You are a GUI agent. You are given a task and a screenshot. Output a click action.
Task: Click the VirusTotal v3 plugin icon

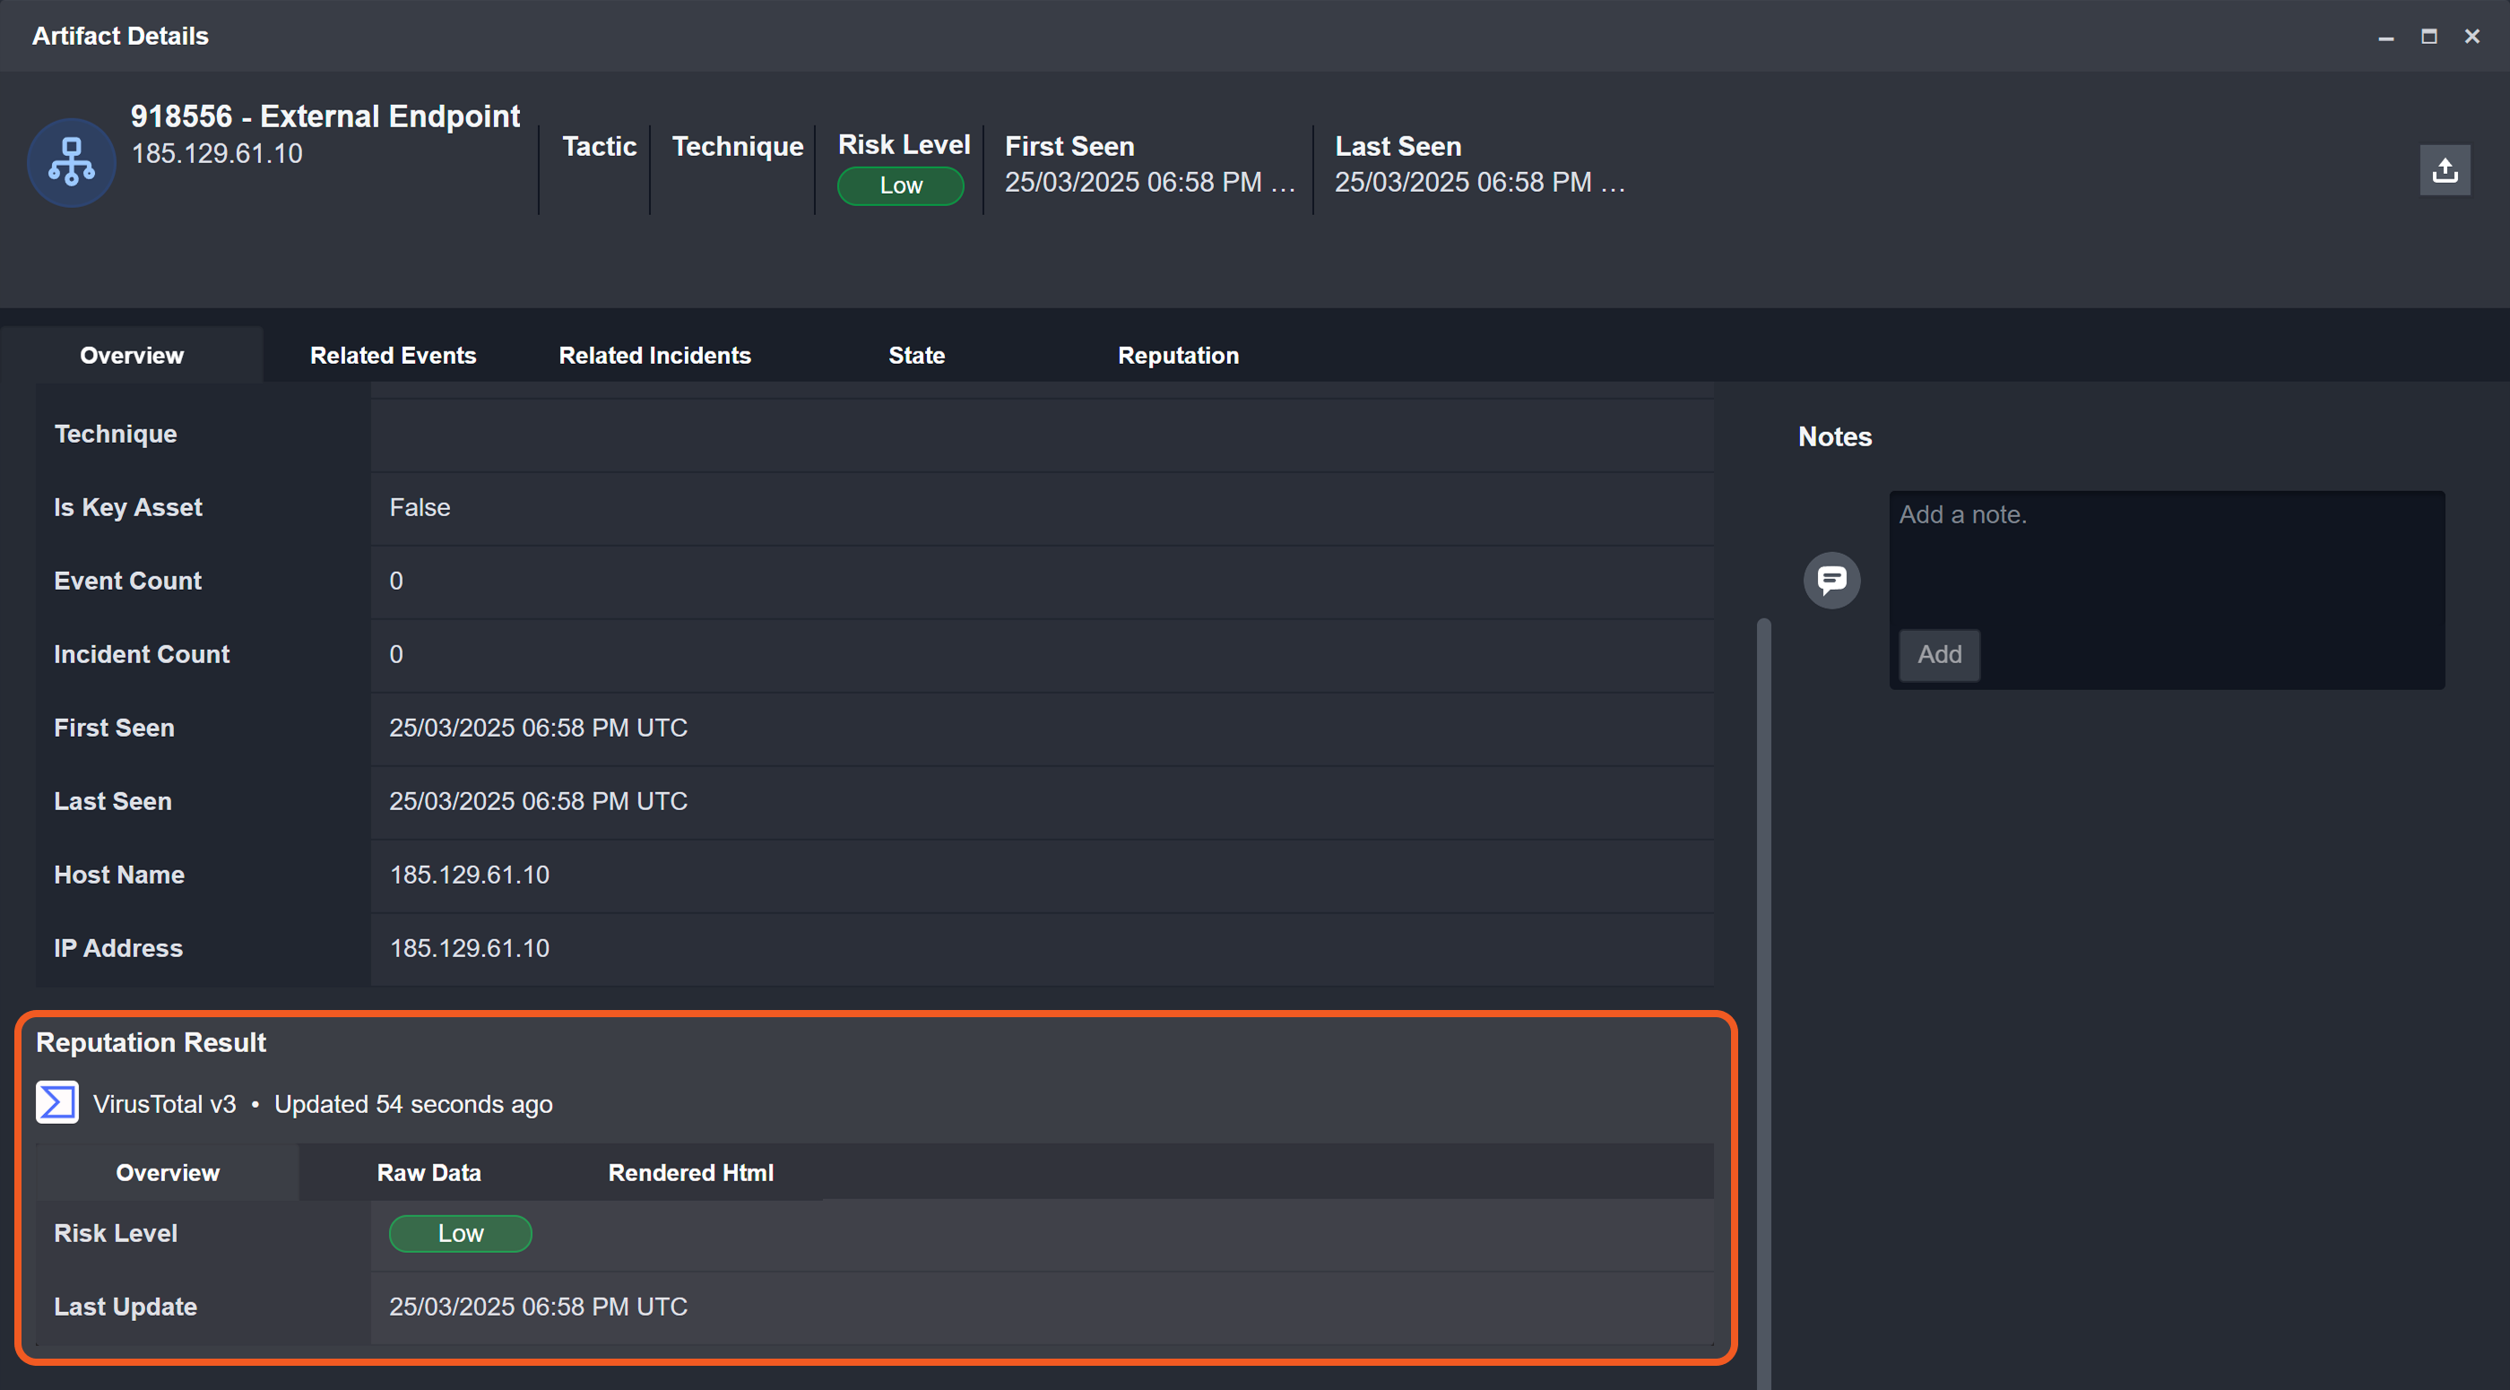point(56,1102)
